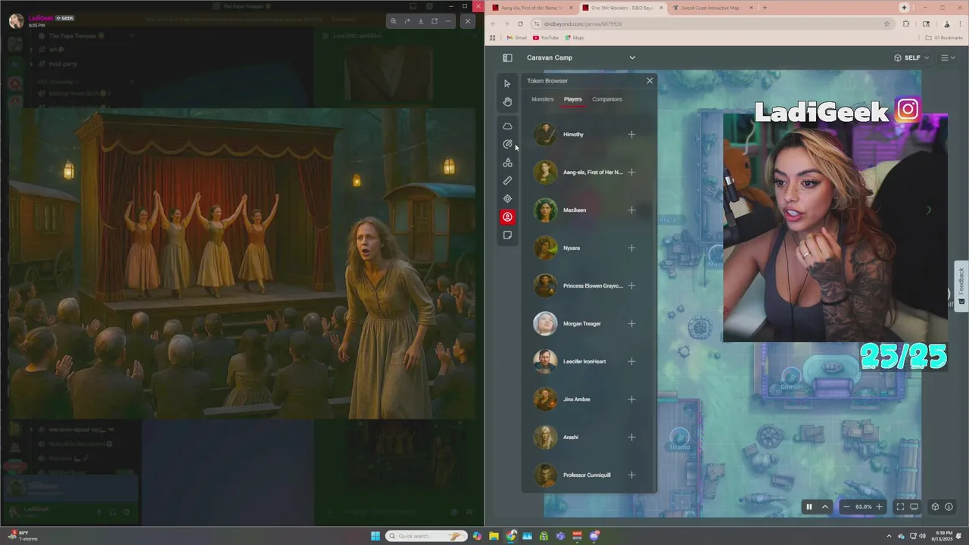
Task: Switch to Sword Coast Interactive Map tab
Action: 713,8
